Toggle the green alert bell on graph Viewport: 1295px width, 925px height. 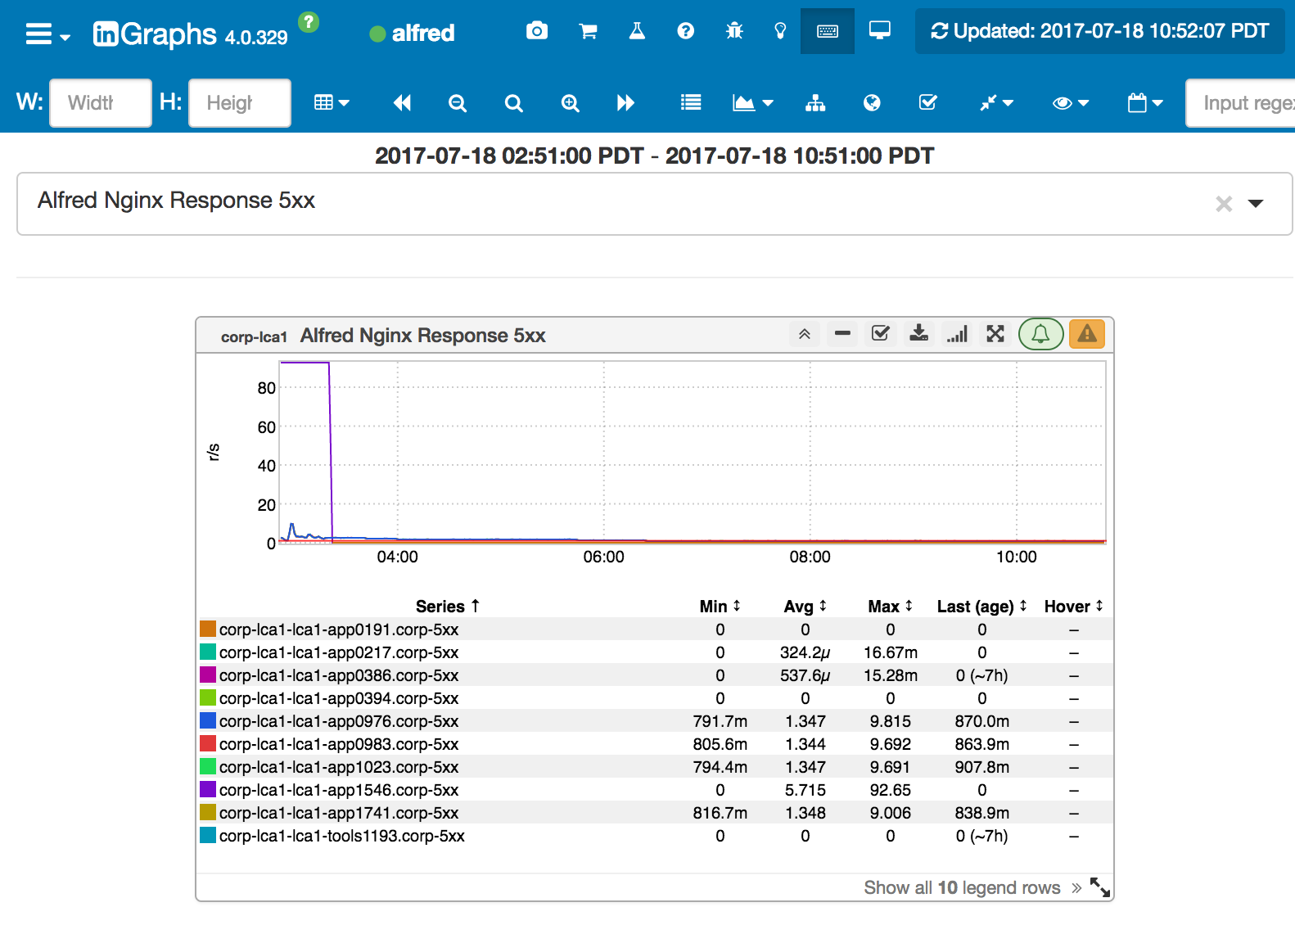coord(1040,334)
